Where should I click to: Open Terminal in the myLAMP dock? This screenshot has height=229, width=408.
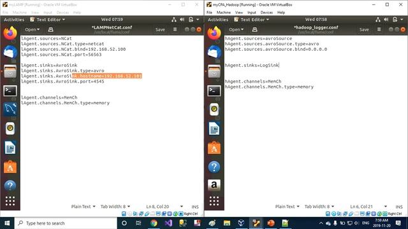coord(10,90)
